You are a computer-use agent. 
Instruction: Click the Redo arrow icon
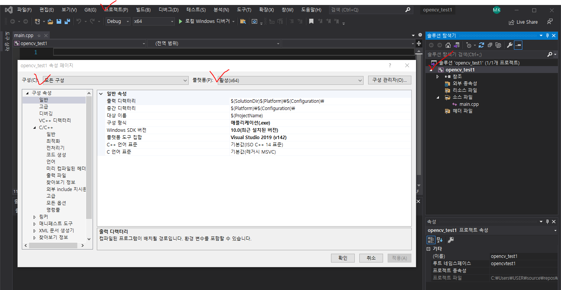coord(92,22)
